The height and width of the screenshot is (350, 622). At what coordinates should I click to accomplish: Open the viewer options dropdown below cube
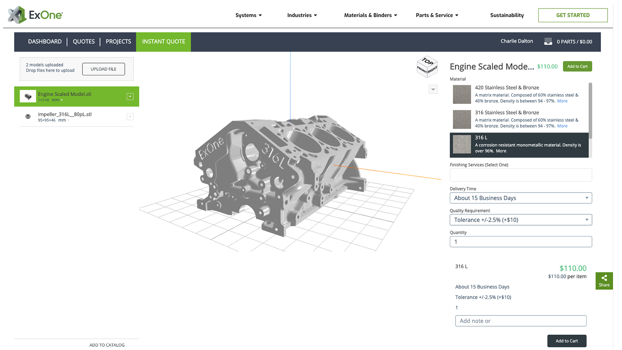(x=433, y=89)
